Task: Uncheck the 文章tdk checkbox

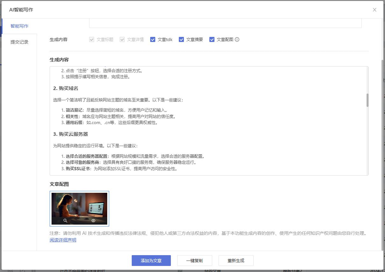Action: tap(153, 40)
